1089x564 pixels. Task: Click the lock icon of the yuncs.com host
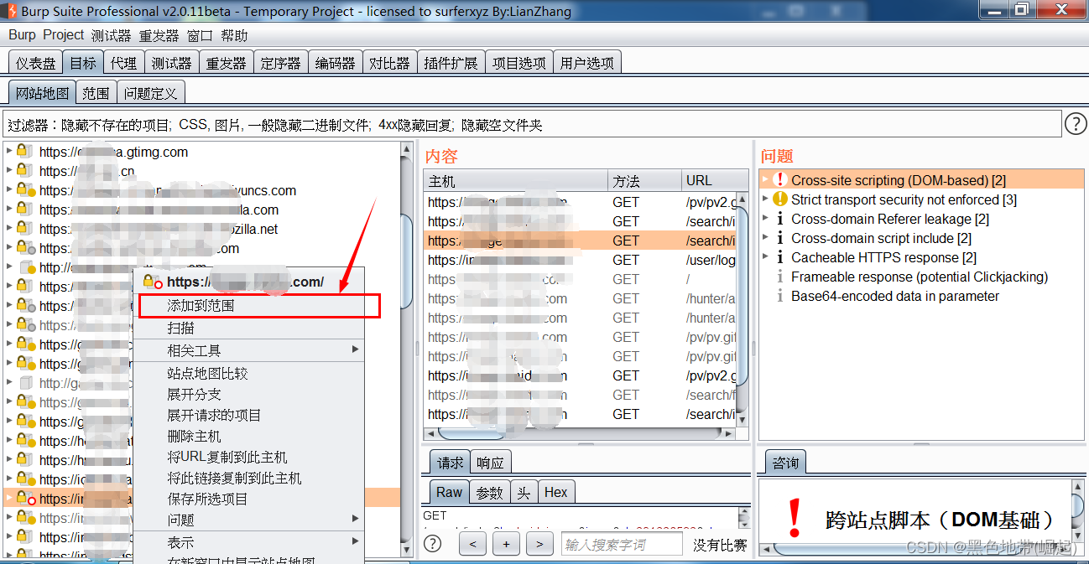(x=25, y=190)
